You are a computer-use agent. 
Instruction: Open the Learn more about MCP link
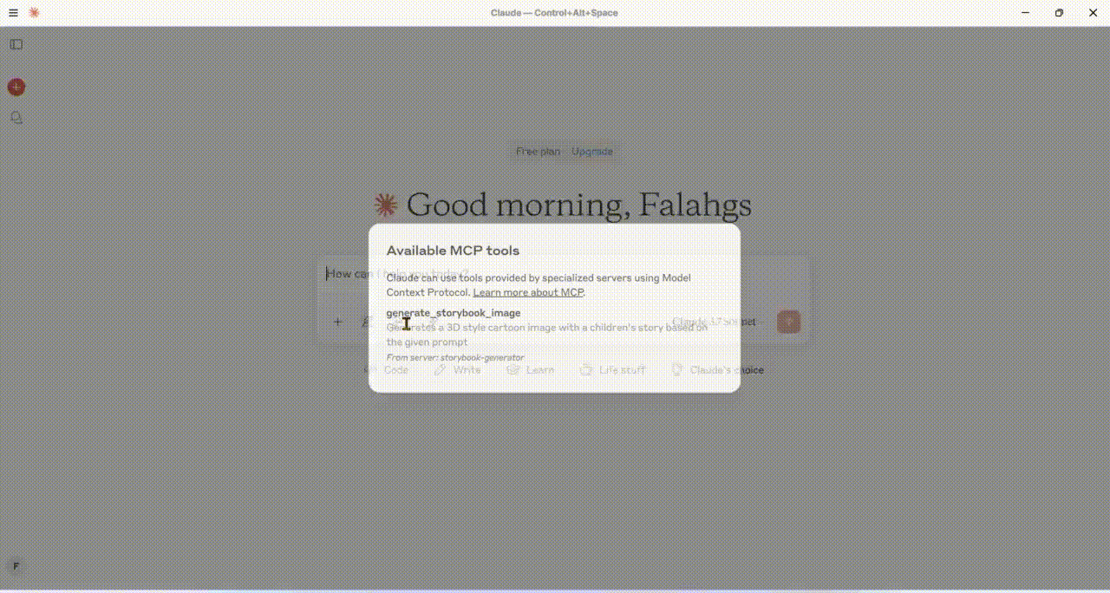pyautogui.click(x=527, y=292)
